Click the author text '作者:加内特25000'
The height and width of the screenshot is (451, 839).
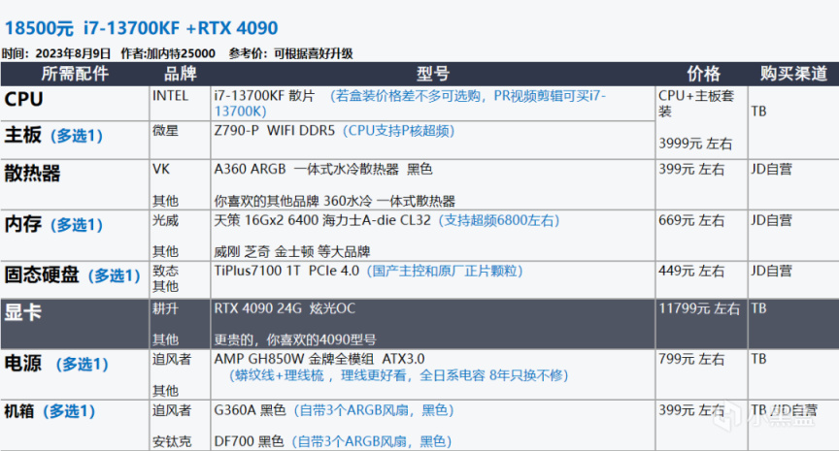[167, 53]
